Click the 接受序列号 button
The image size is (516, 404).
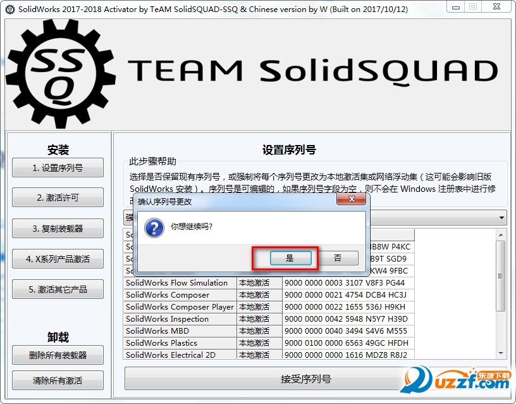click(x=306, y=379)
